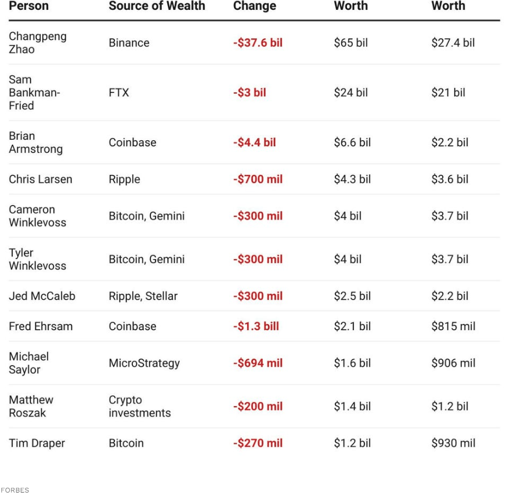Select the Tim Draper name cell
The image size is (506, 496).
tap(37, 443)
